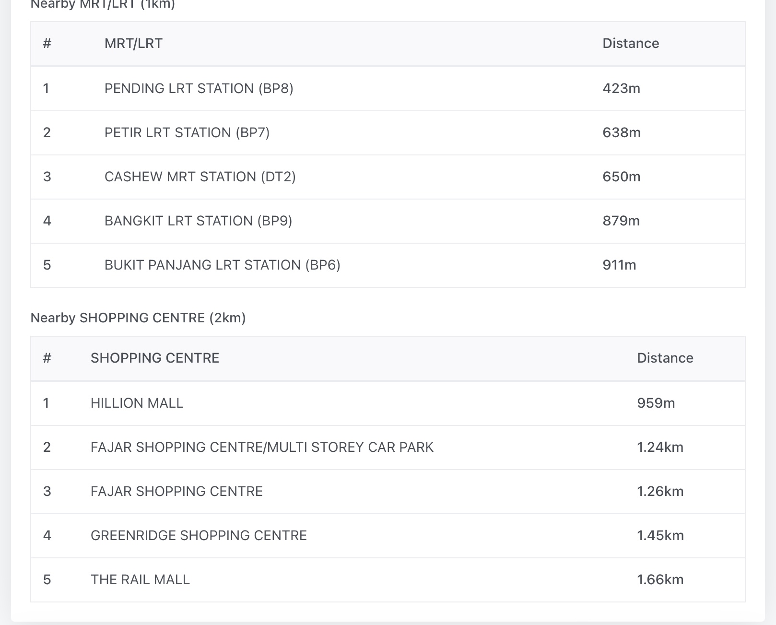This screenshot has width=776, height=625.
Task: Click FAJAR SHOPPING CENTRE/MULTI STOREY CAR PARK
Action: (262, 448)
